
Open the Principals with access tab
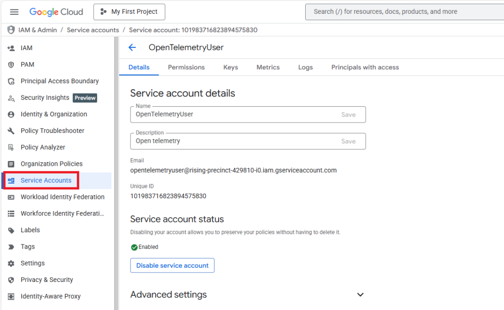point(365,67)
